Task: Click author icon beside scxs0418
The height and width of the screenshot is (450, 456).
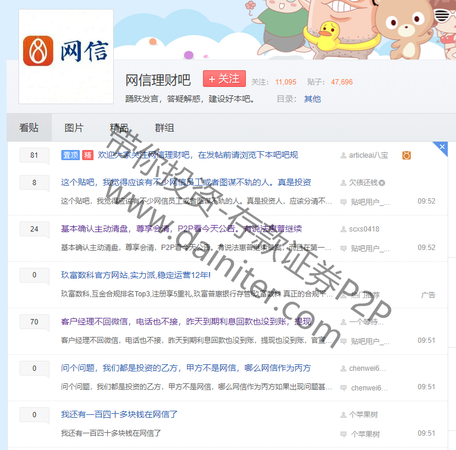Action: coord(343,229)
